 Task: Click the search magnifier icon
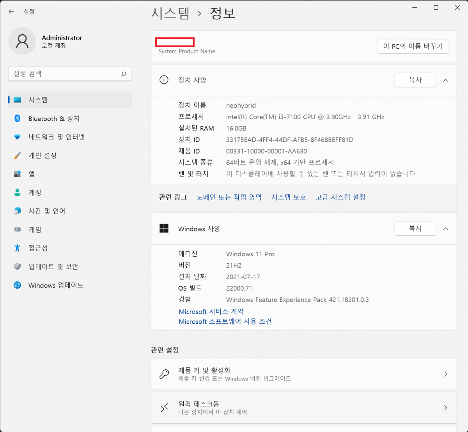(x=123, y=74)
